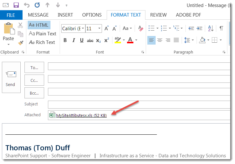Screen dimensions: 235x164
Task: Toggle Strikethrough formatting
Action: 90,40
